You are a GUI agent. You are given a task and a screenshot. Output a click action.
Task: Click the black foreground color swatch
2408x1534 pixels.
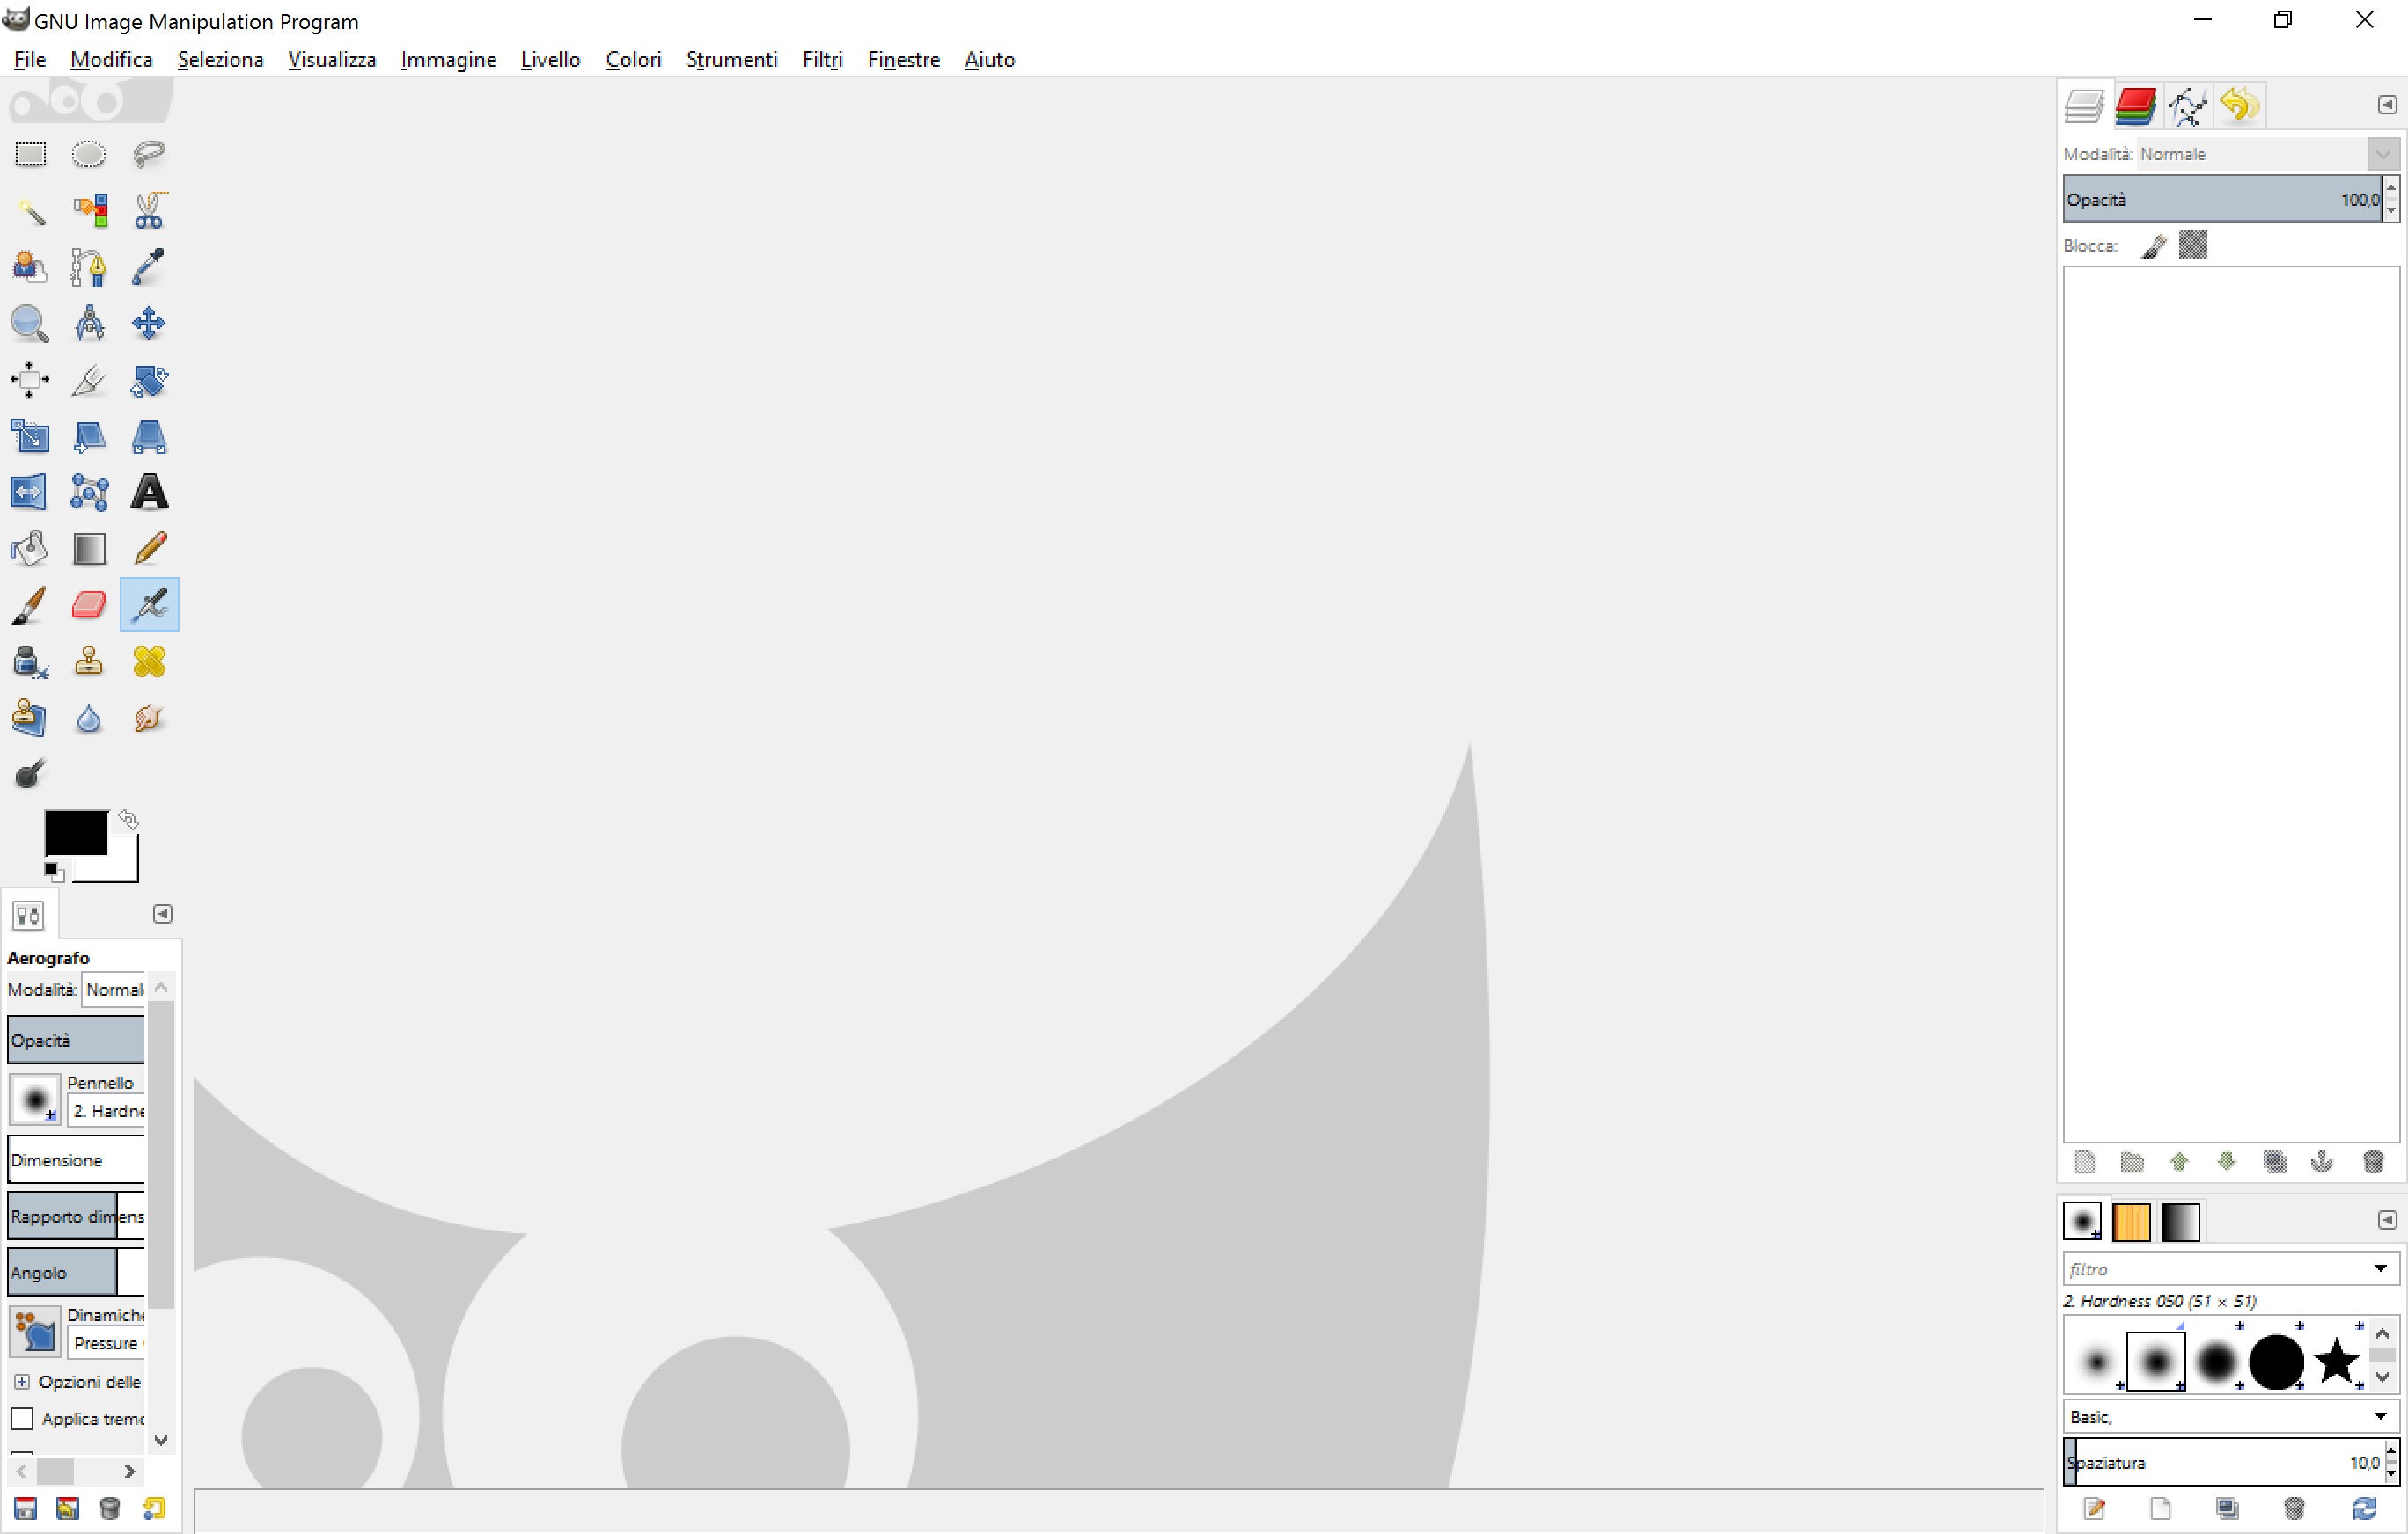tap(75, 831)
